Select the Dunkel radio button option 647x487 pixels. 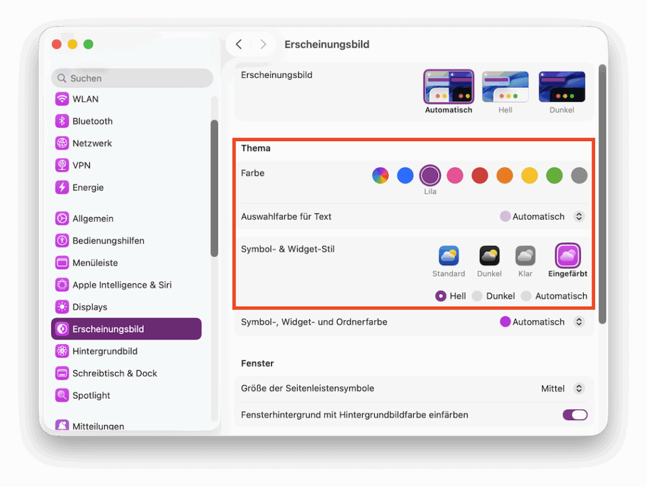click(478, 296)
